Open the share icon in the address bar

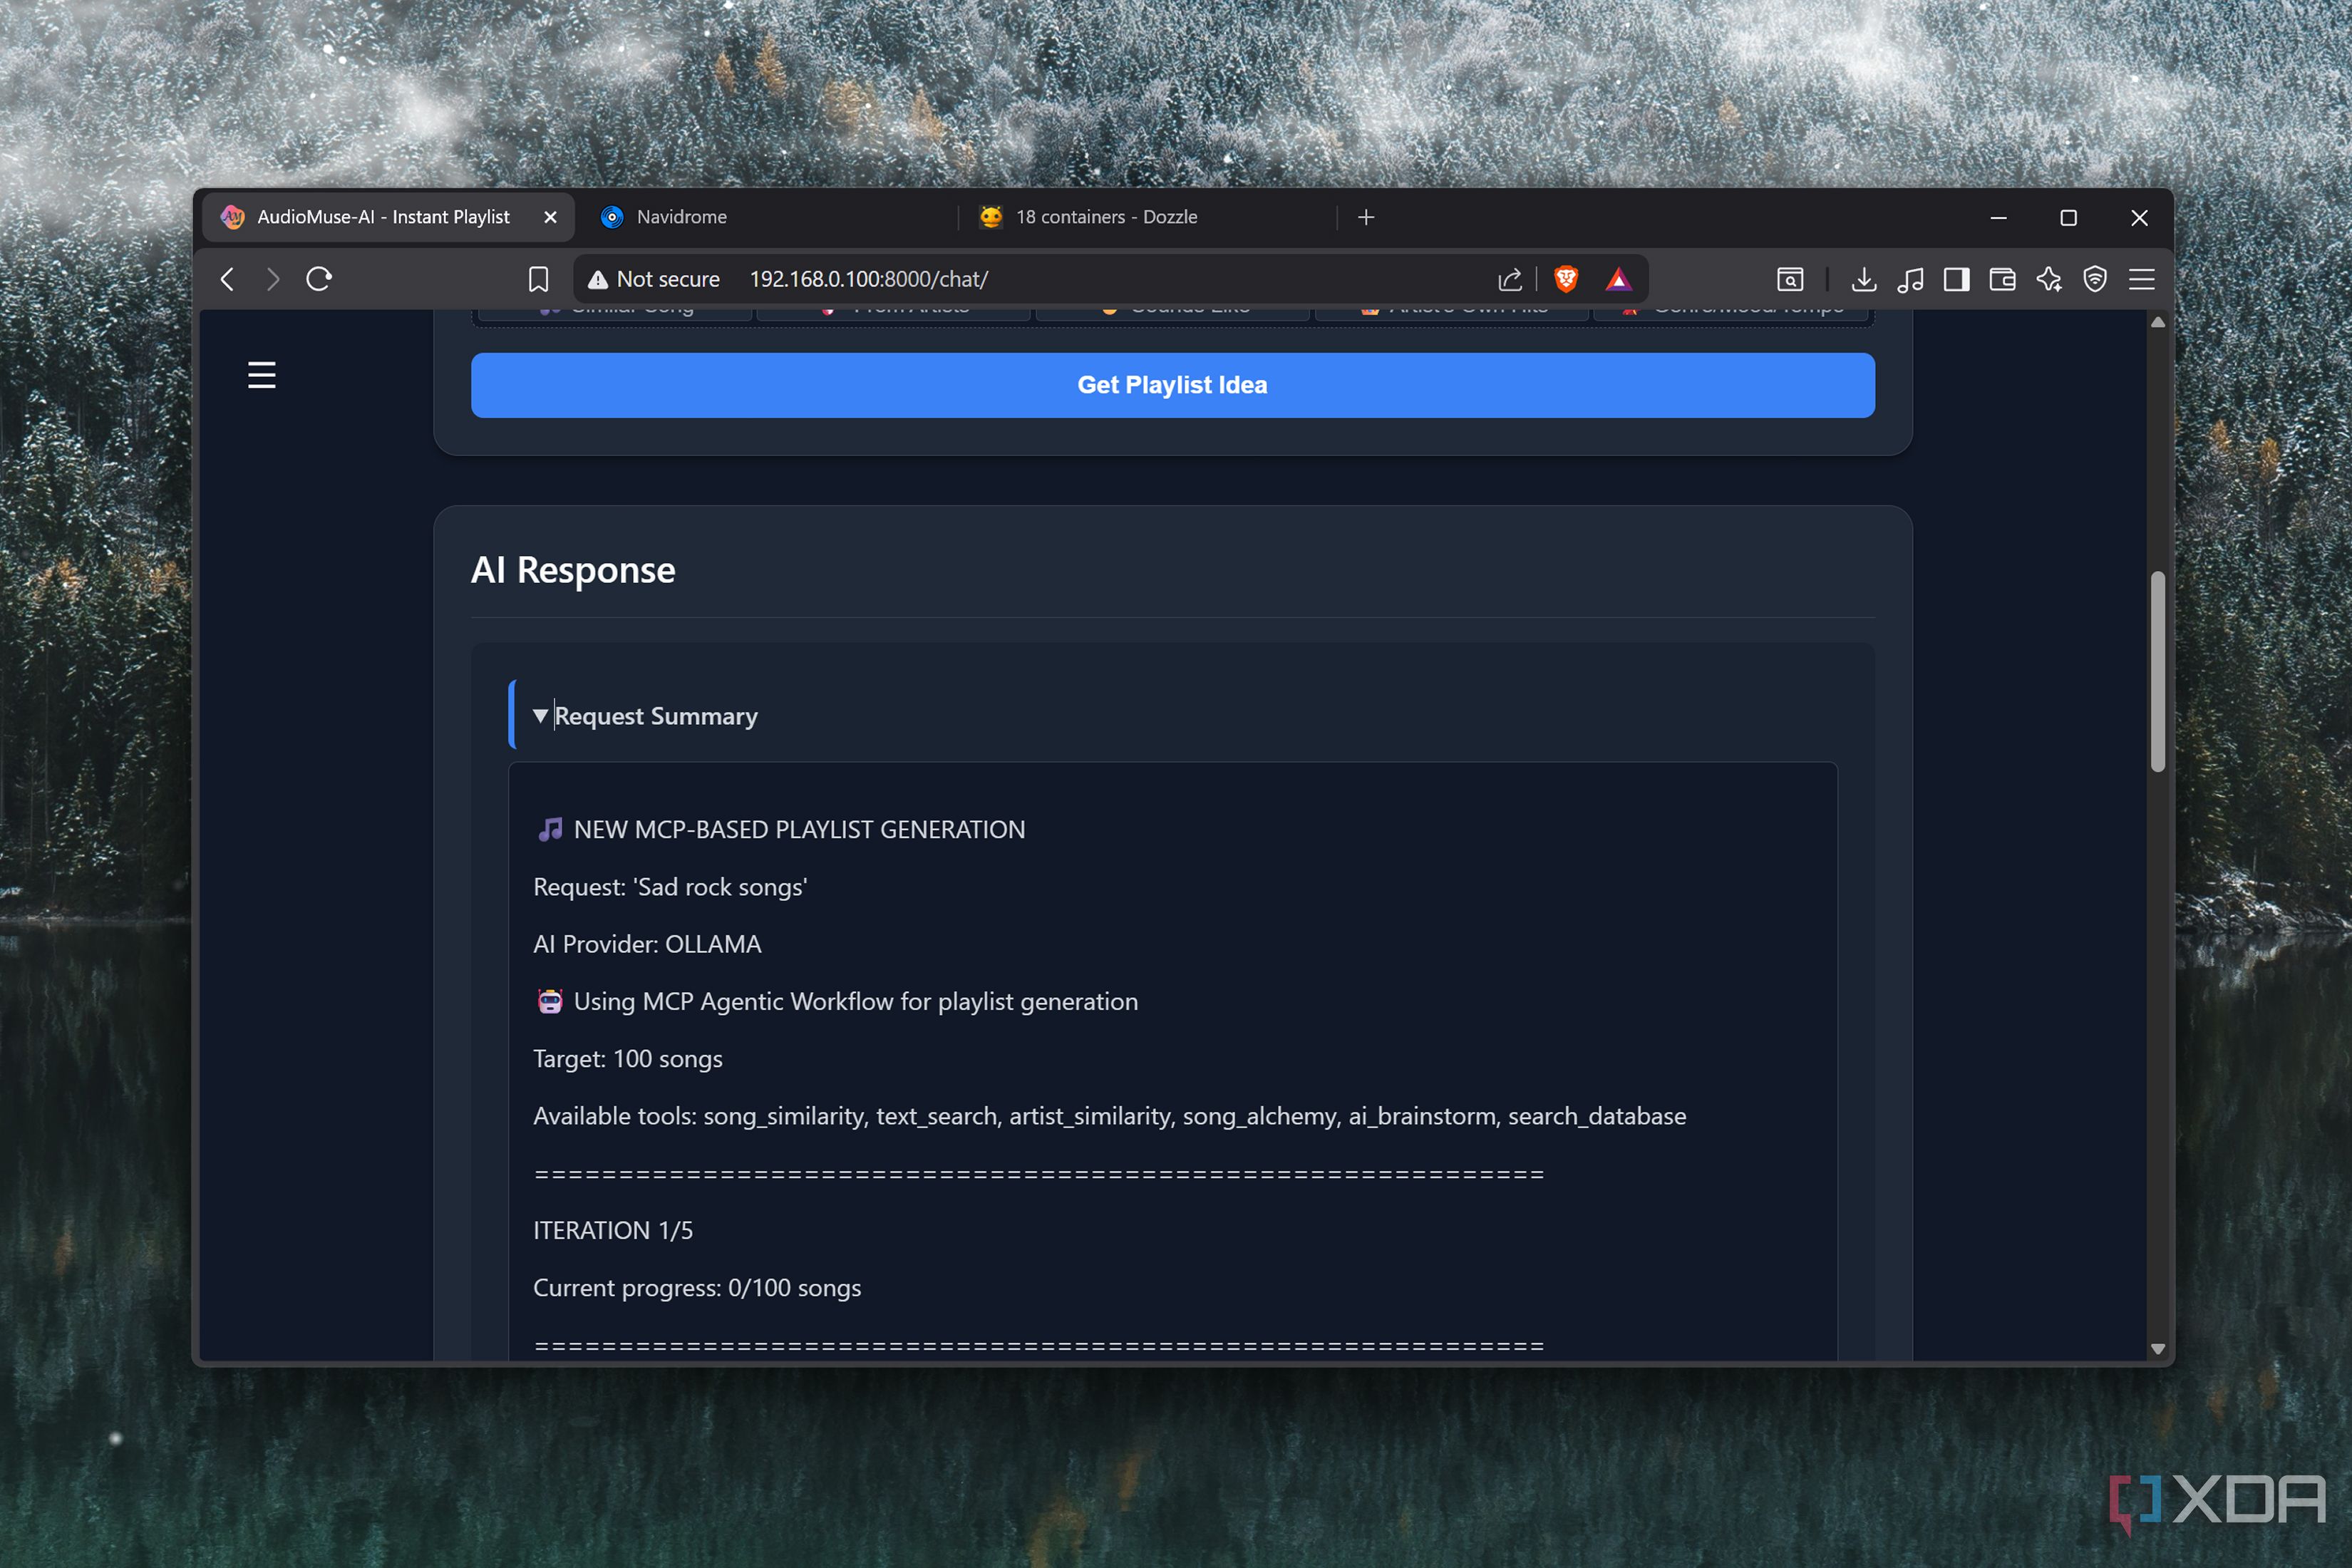point(1510,279)
